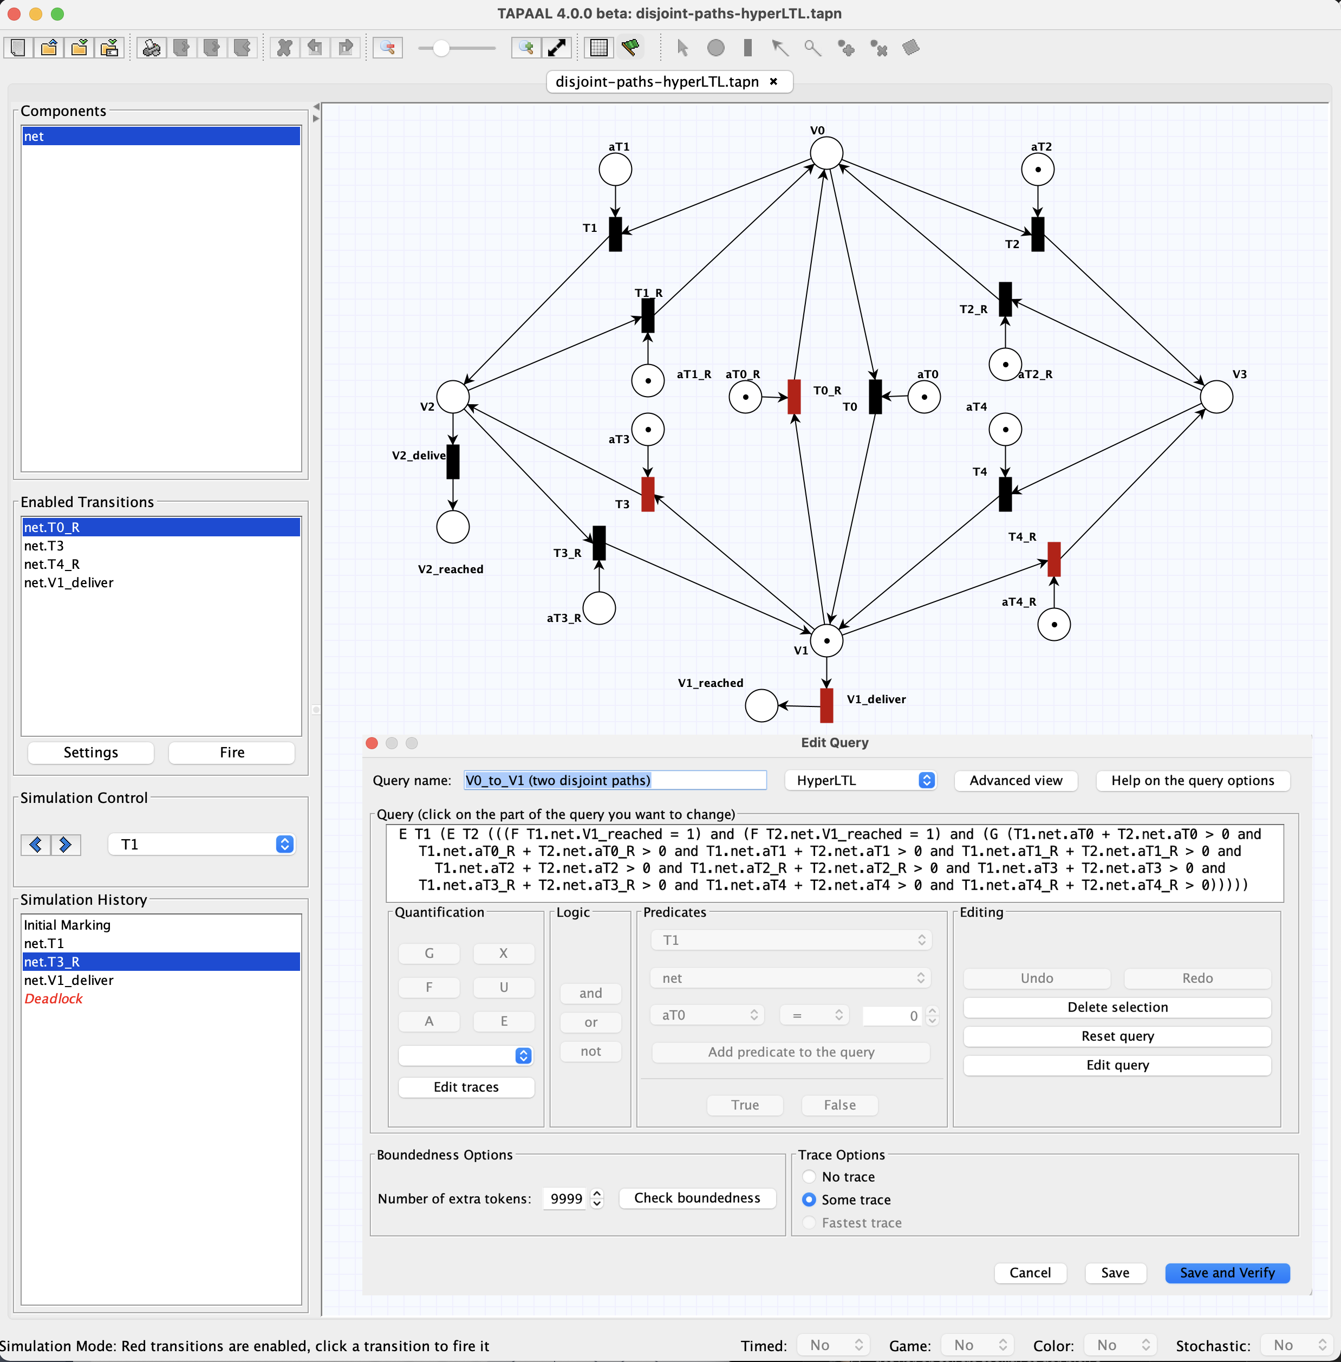Click the new net document icon
Image resolution: width=1341 pixels, height=1362 pixels.
coord(18,48)
